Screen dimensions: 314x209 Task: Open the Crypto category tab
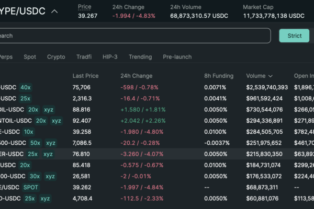click(56, 57)
